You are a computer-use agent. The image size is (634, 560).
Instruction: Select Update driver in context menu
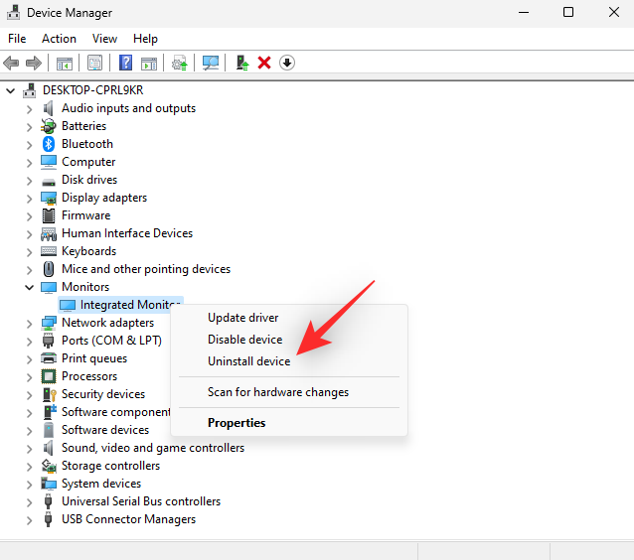tap(243, 318)
